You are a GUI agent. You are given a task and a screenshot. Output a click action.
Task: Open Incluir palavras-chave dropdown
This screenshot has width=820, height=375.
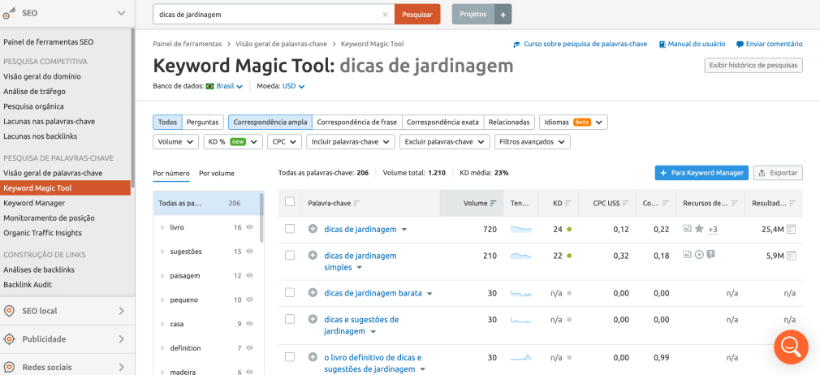point(351,142)
